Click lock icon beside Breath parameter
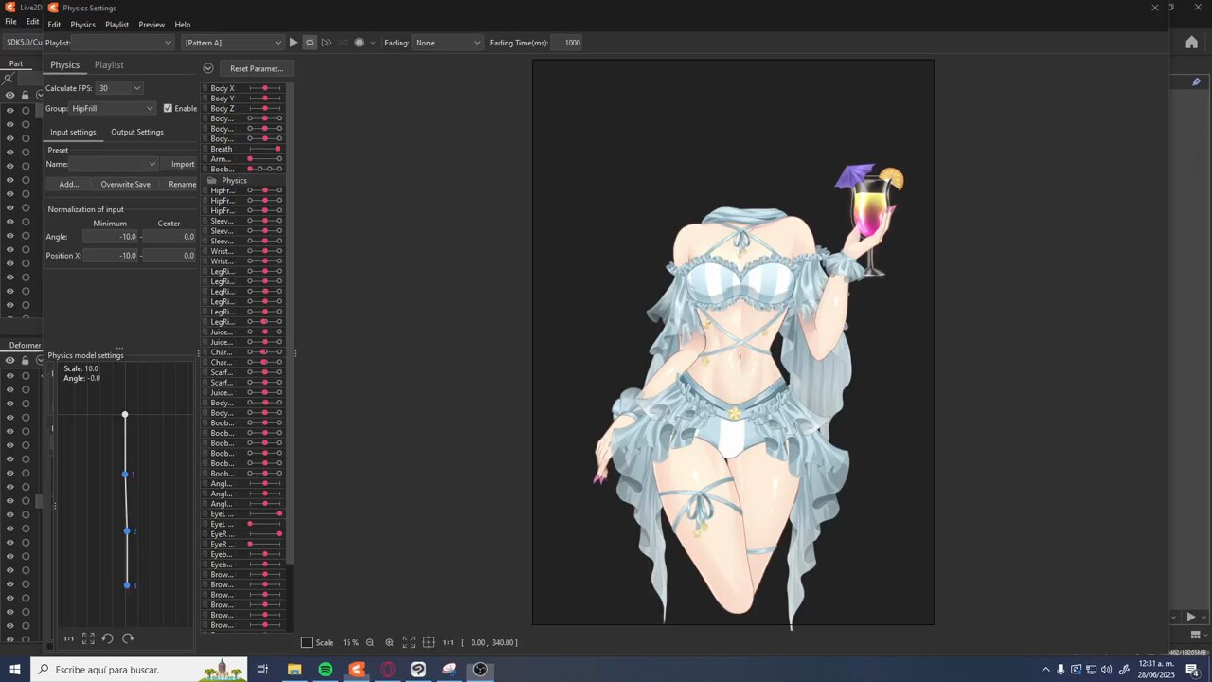1212x682 pixels. point(205,149)
